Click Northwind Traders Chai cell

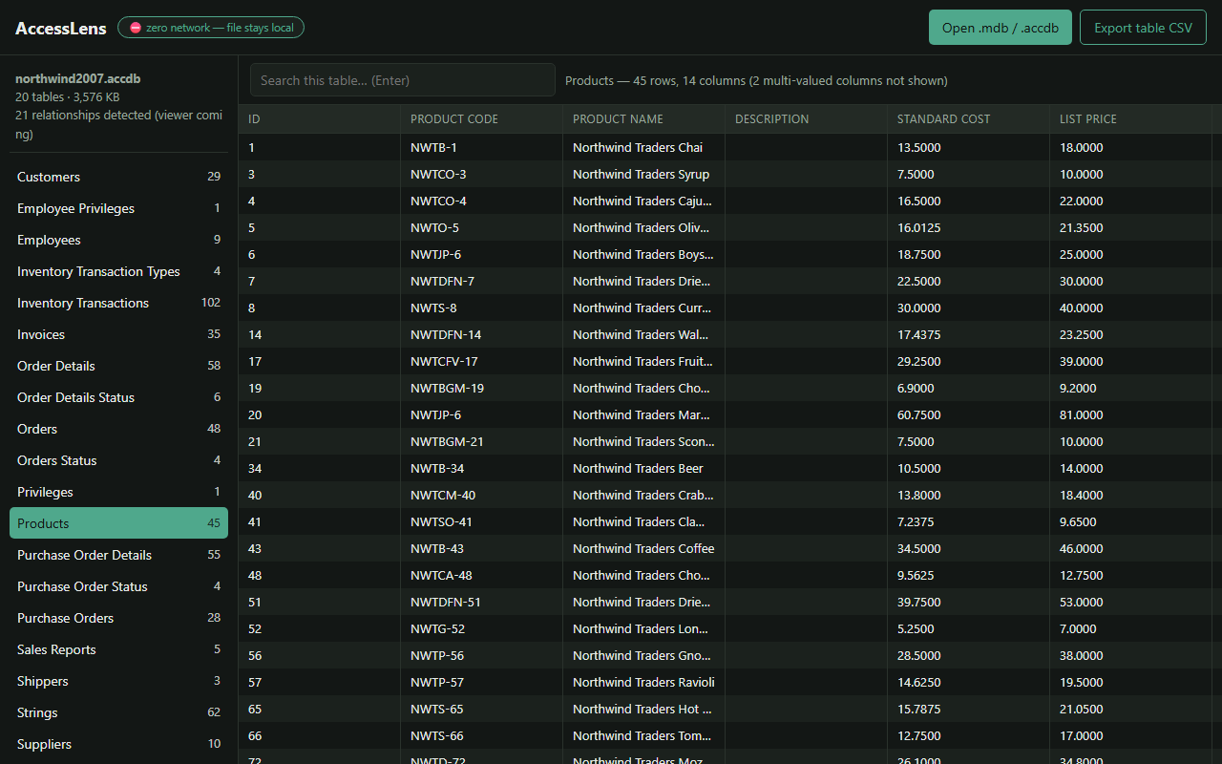click(x=644, y=147)
